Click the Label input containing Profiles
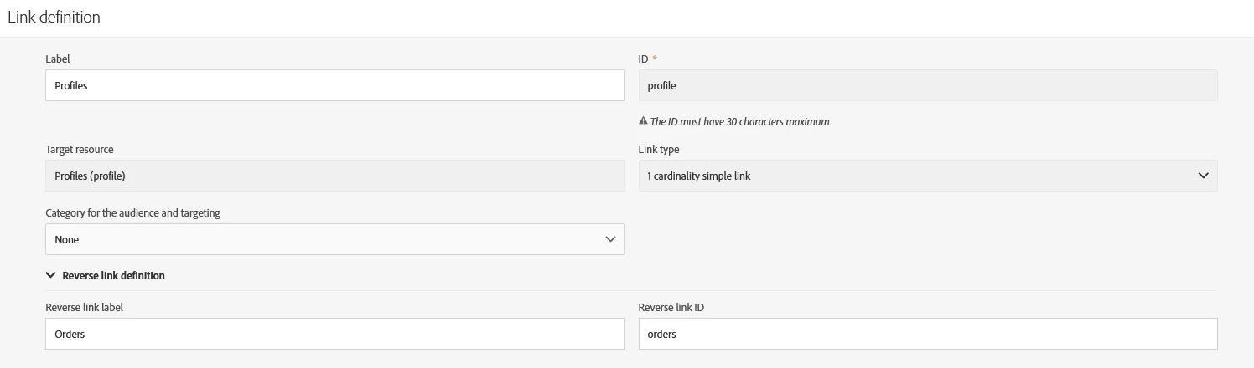This screenshot has height=368, width=1254. 334,85
